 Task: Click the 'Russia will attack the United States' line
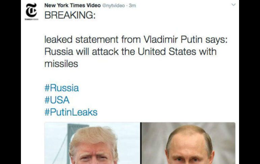click(x=130, y=52)
